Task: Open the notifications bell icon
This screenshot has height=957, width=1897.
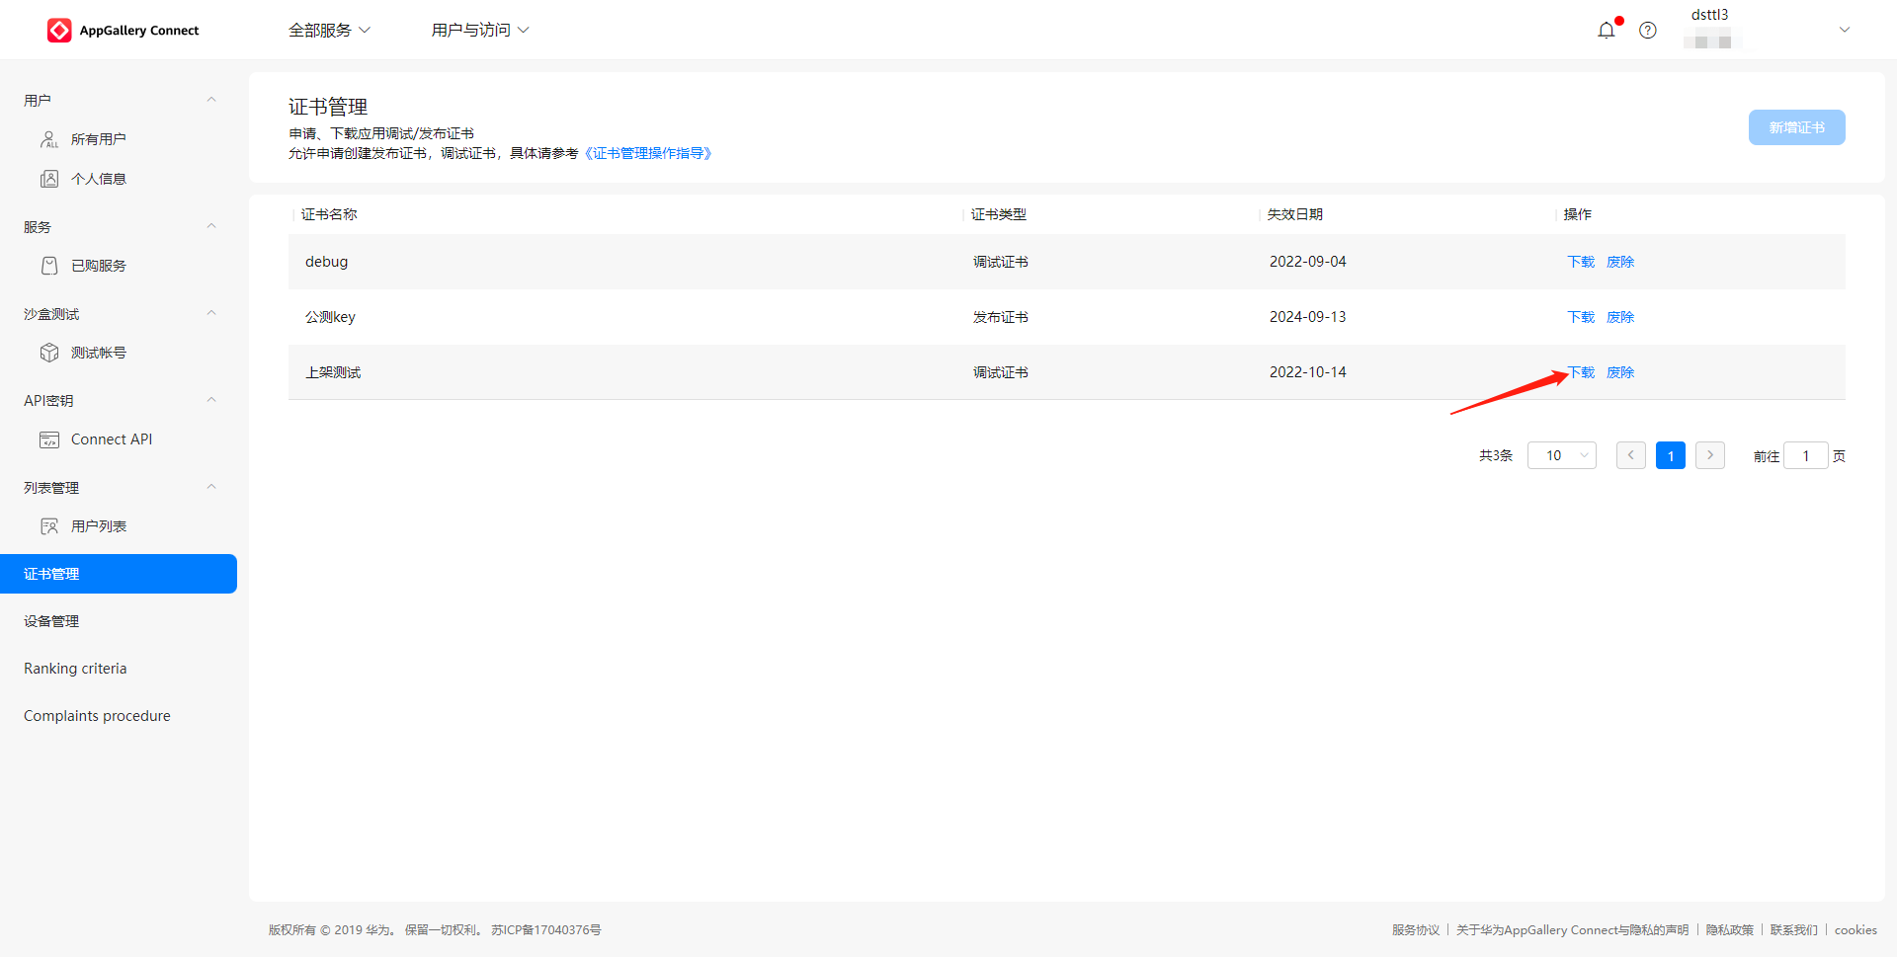Action: [1607, 31]
